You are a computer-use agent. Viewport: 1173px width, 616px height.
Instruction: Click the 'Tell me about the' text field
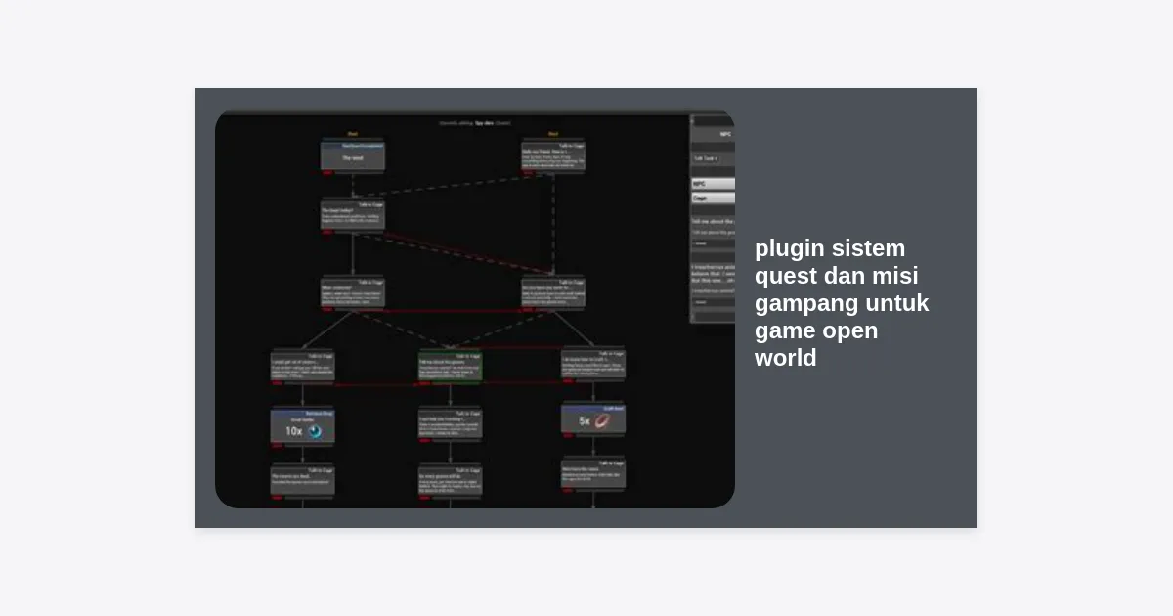coord(714,232)
